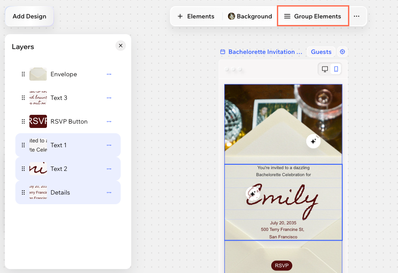Click the Background image swatch in the toolbar

click(x=231, y=16)
